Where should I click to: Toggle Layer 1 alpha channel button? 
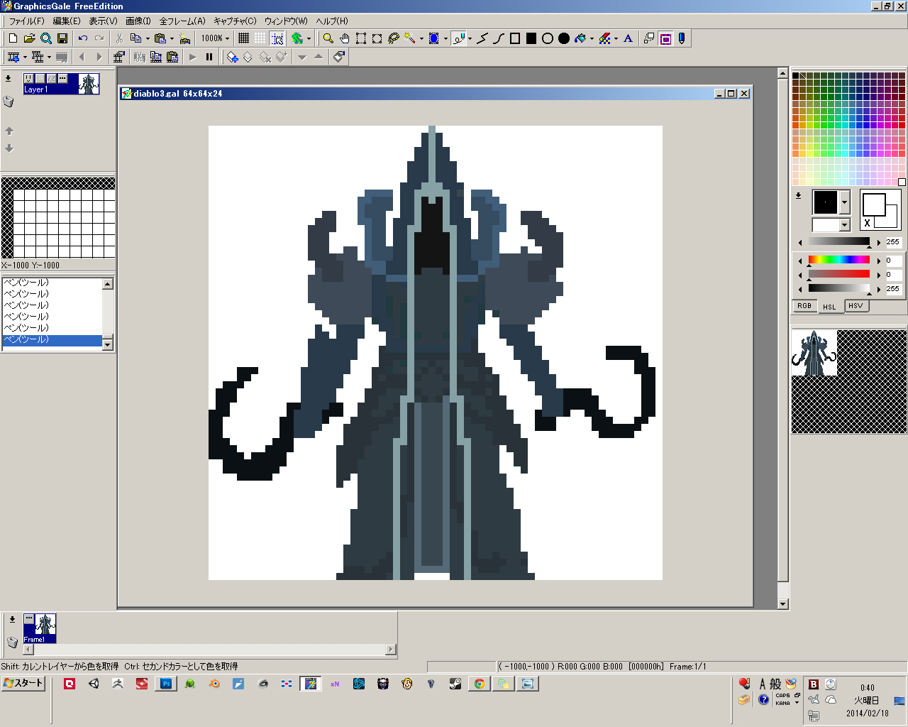click(x=52, y=78)
